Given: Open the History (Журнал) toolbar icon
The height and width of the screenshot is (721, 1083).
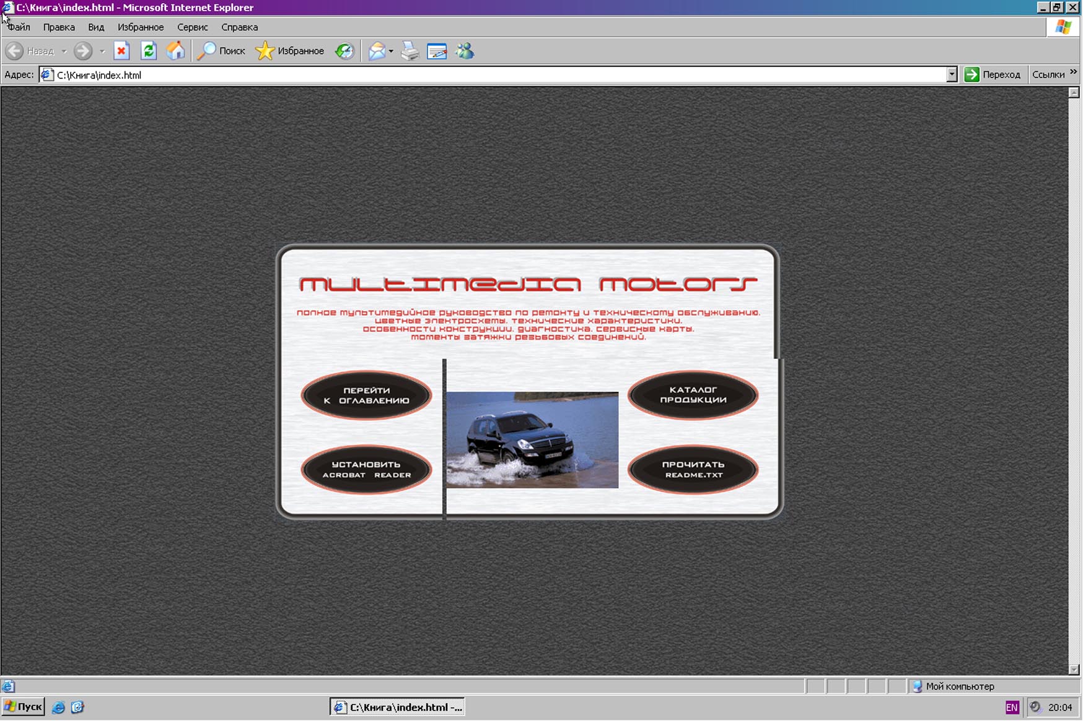Looking at the screenshot, I should (344, 51).
